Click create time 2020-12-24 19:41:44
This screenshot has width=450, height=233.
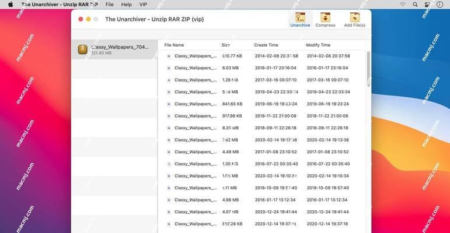[x=276, y=212]
